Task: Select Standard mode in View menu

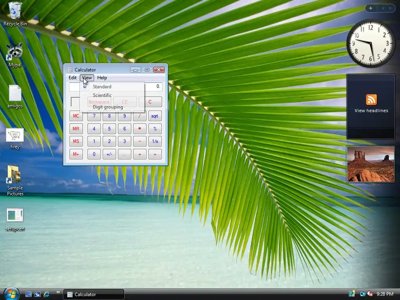Action: 112,87
